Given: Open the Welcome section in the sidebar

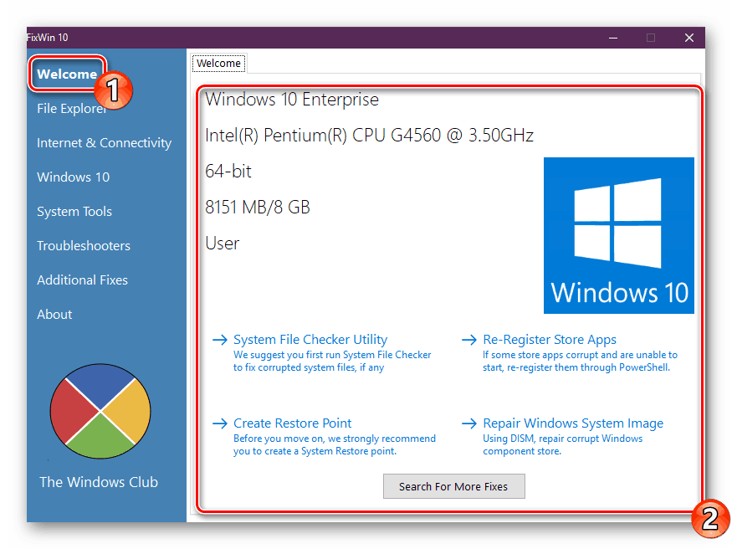Looking at the screenshot, I should pos(67,74).
